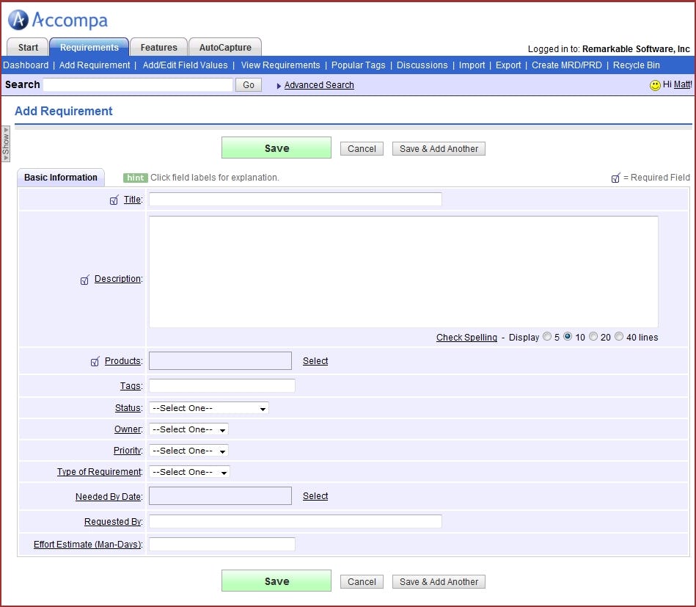The width and height of the screenshot is (696, 607).
Task: Click the required-field icon beside Products
Action: coord(95,360)
